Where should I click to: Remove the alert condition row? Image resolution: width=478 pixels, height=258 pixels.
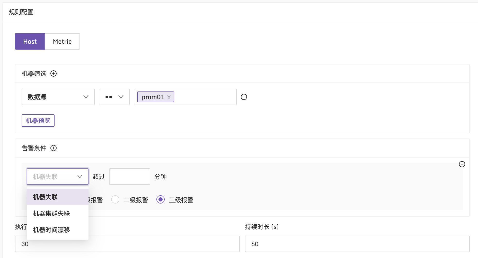point(462,164)
